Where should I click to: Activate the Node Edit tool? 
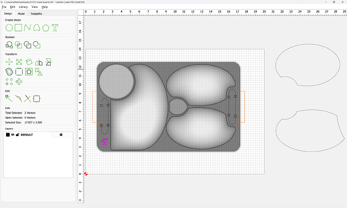[9, 98]
